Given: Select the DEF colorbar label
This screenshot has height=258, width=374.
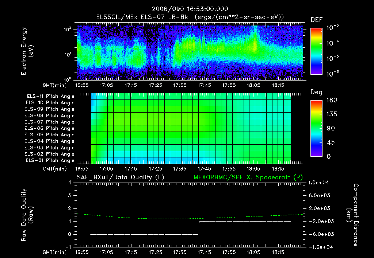Looking at the screenshot, I should click(x=317, y=20).
